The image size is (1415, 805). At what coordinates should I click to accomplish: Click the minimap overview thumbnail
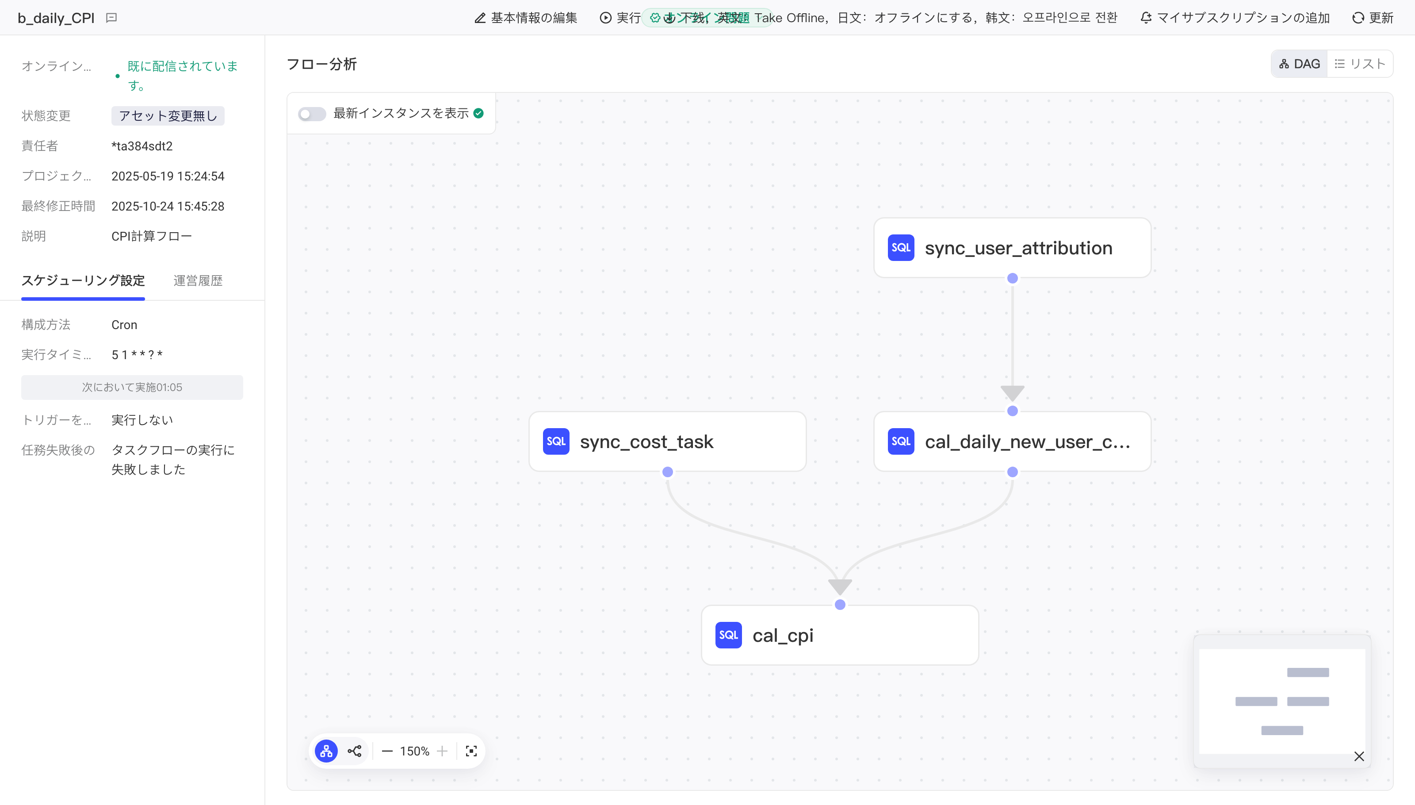(1281, 701)
